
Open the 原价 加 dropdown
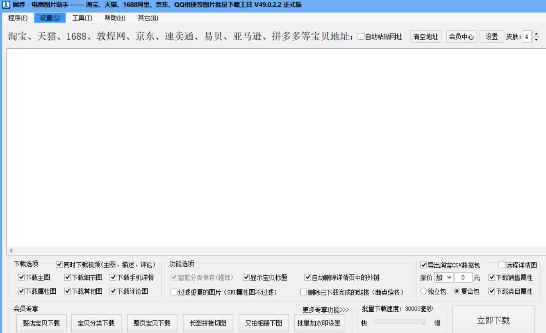coord(444,278)
